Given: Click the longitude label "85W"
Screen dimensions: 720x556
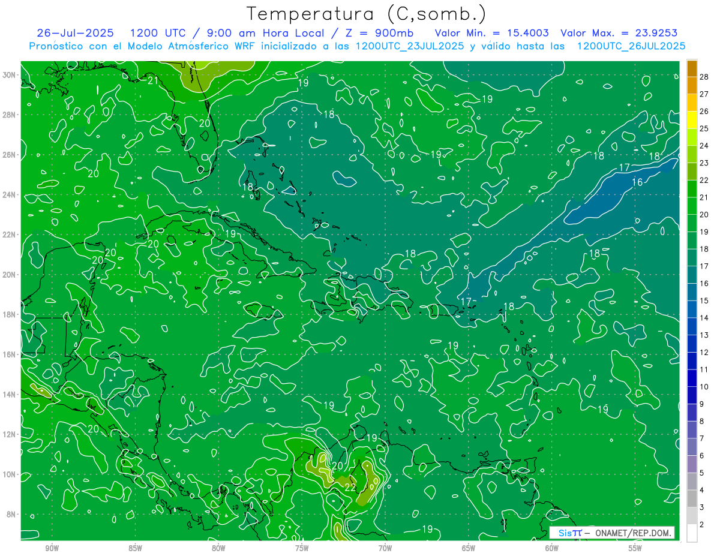Looking at the screenshot, I should point(135,548).
